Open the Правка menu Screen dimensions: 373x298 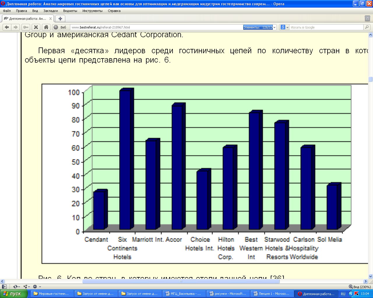[x=22, y=11]
